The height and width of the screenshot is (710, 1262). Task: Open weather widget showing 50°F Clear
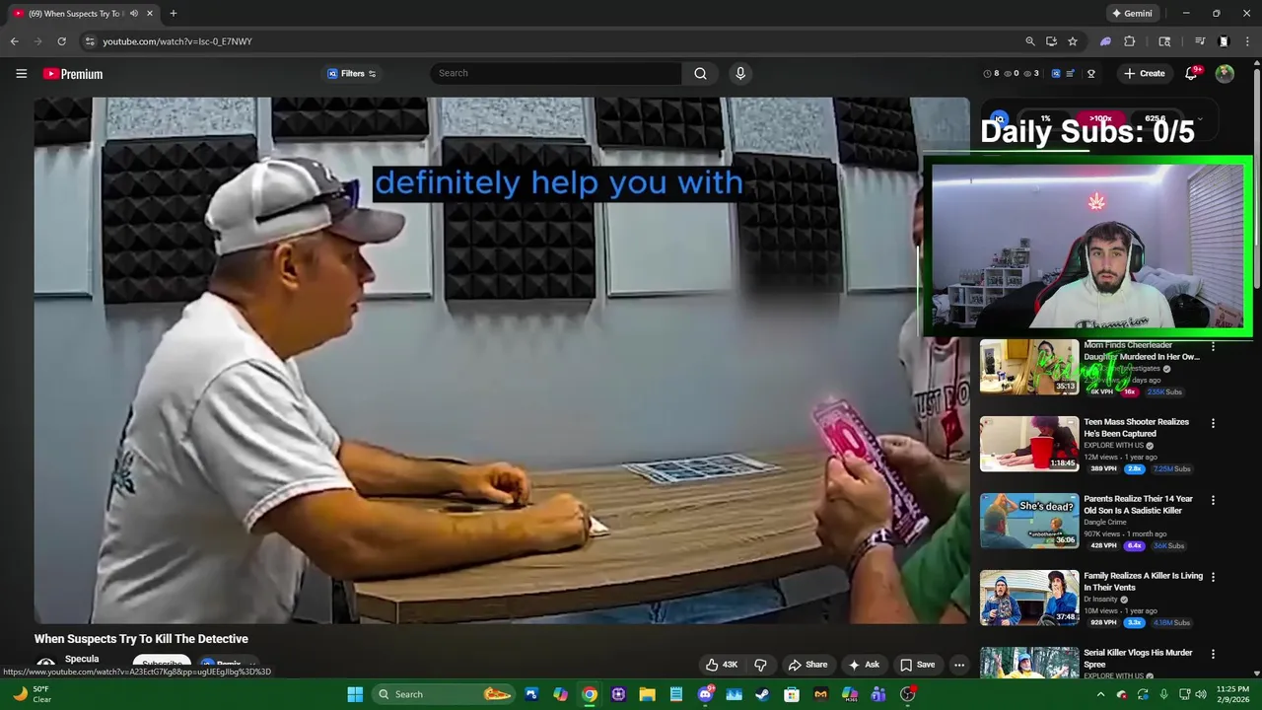(x=33, y=694)
